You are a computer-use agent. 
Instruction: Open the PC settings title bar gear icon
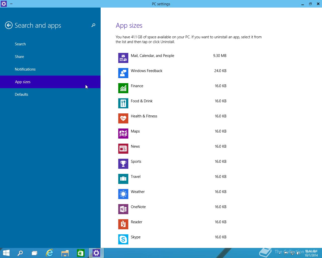[x=4, y=4]
